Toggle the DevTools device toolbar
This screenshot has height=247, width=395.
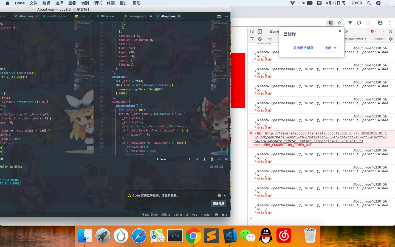pos(259,32)
